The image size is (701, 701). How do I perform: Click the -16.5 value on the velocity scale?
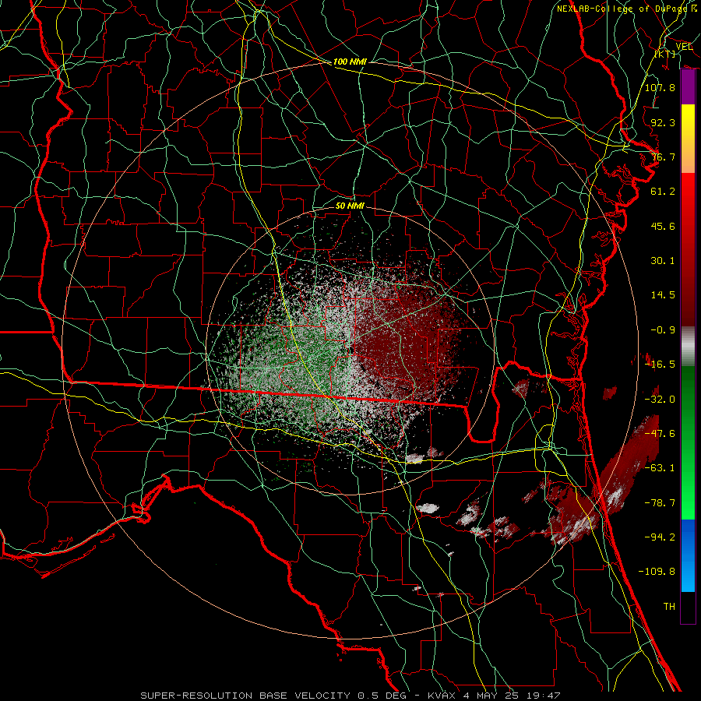coord(660,365)
